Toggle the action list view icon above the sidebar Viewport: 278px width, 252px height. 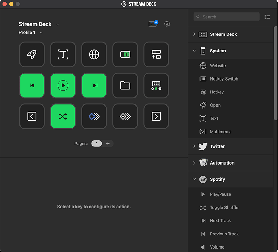click(x=267, y=17)
